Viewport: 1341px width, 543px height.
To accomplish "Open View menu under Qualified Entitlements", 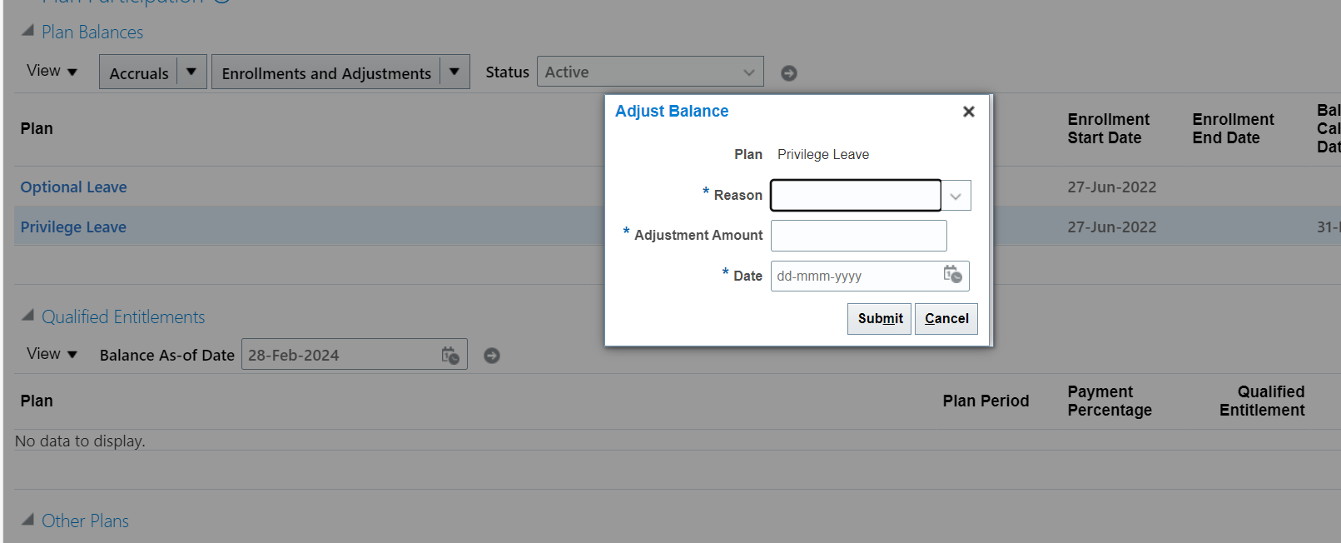I will [52, 354].
